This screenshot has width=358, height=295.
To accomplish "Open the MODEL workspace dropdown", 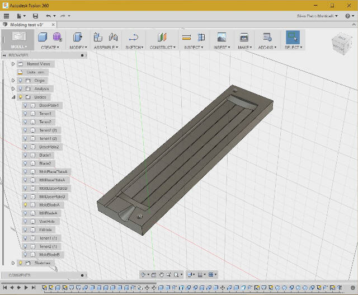I will coord(18,46).
